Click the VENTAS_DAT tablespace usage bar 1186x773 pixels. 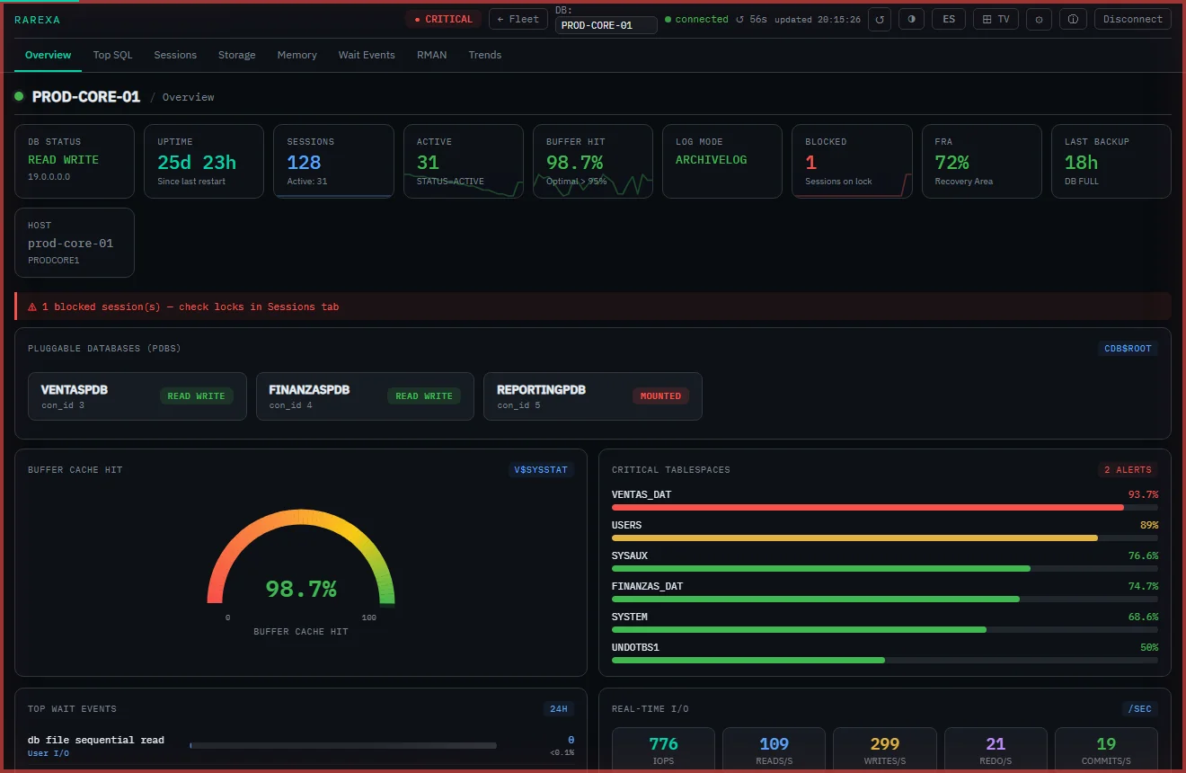[885, 507]
